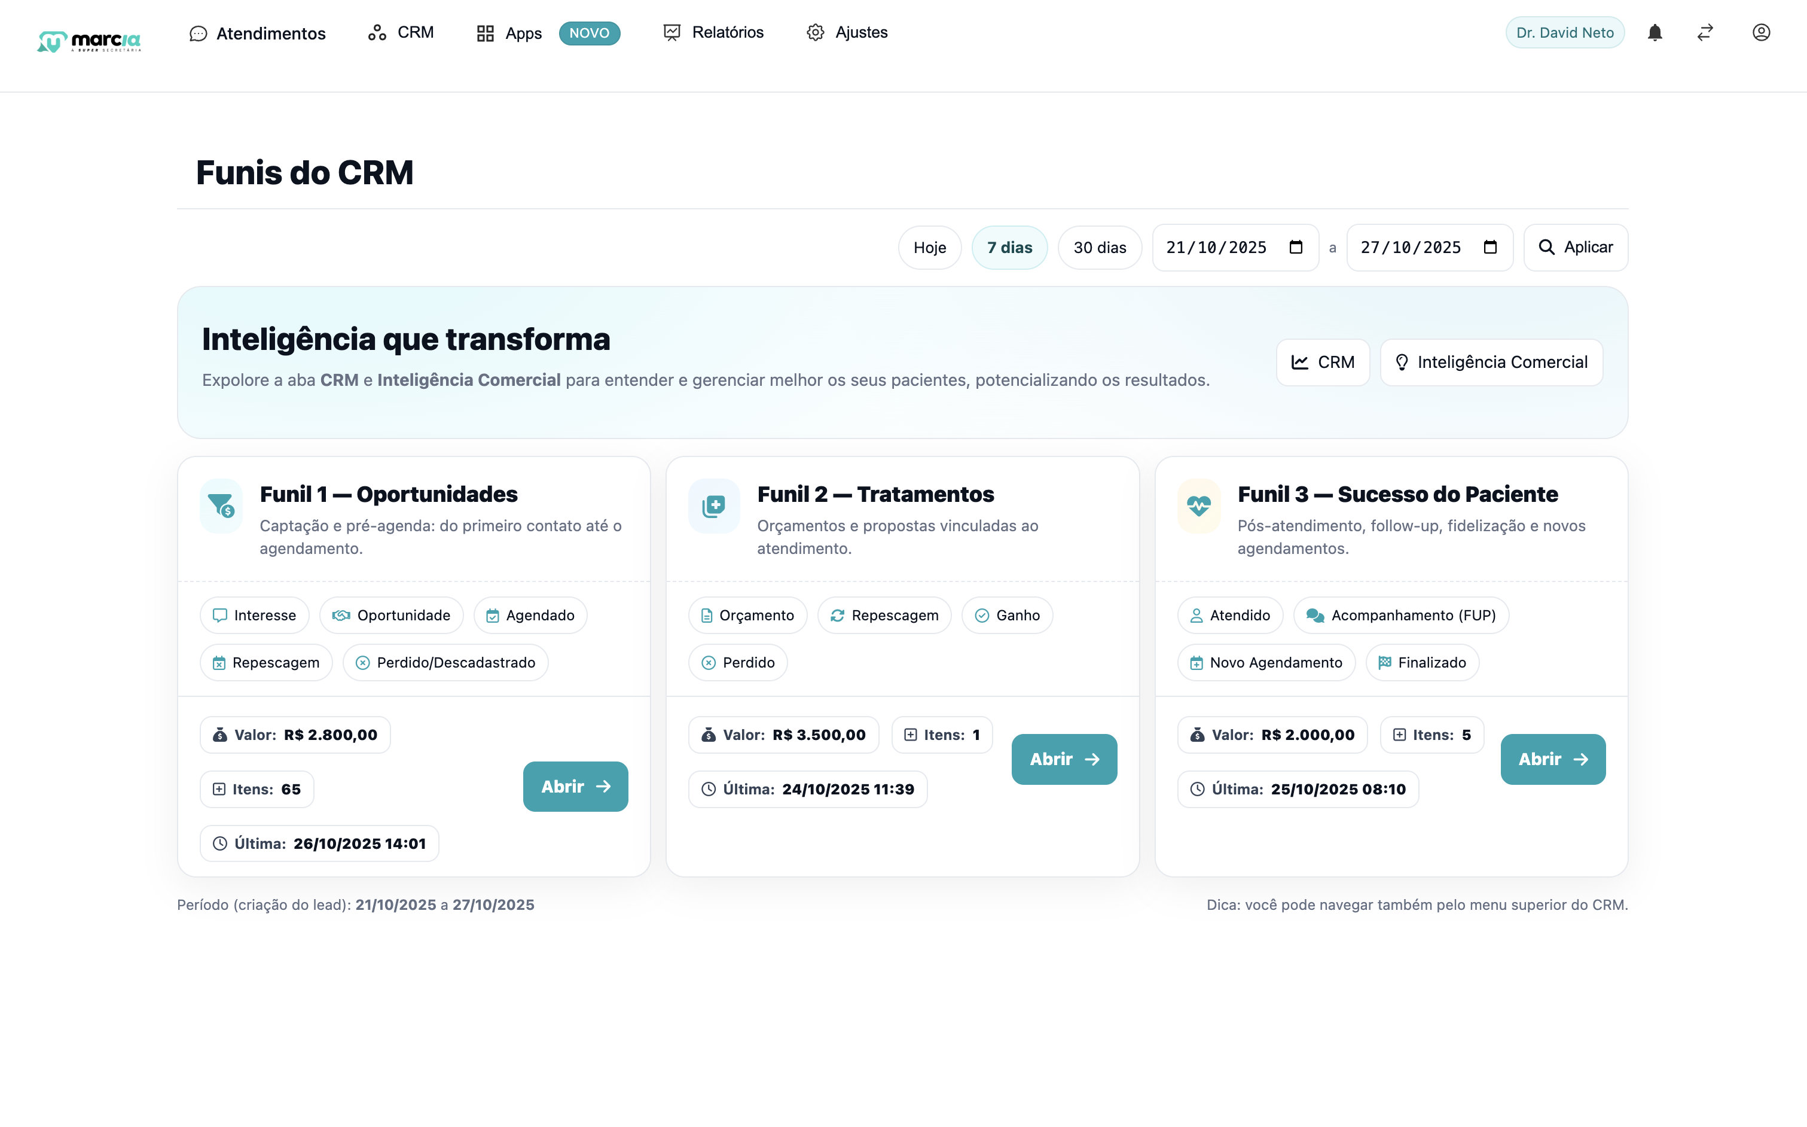Select the Hoje period filter
Viewport: 1807px width, 1127px height.
click(930, 248)
